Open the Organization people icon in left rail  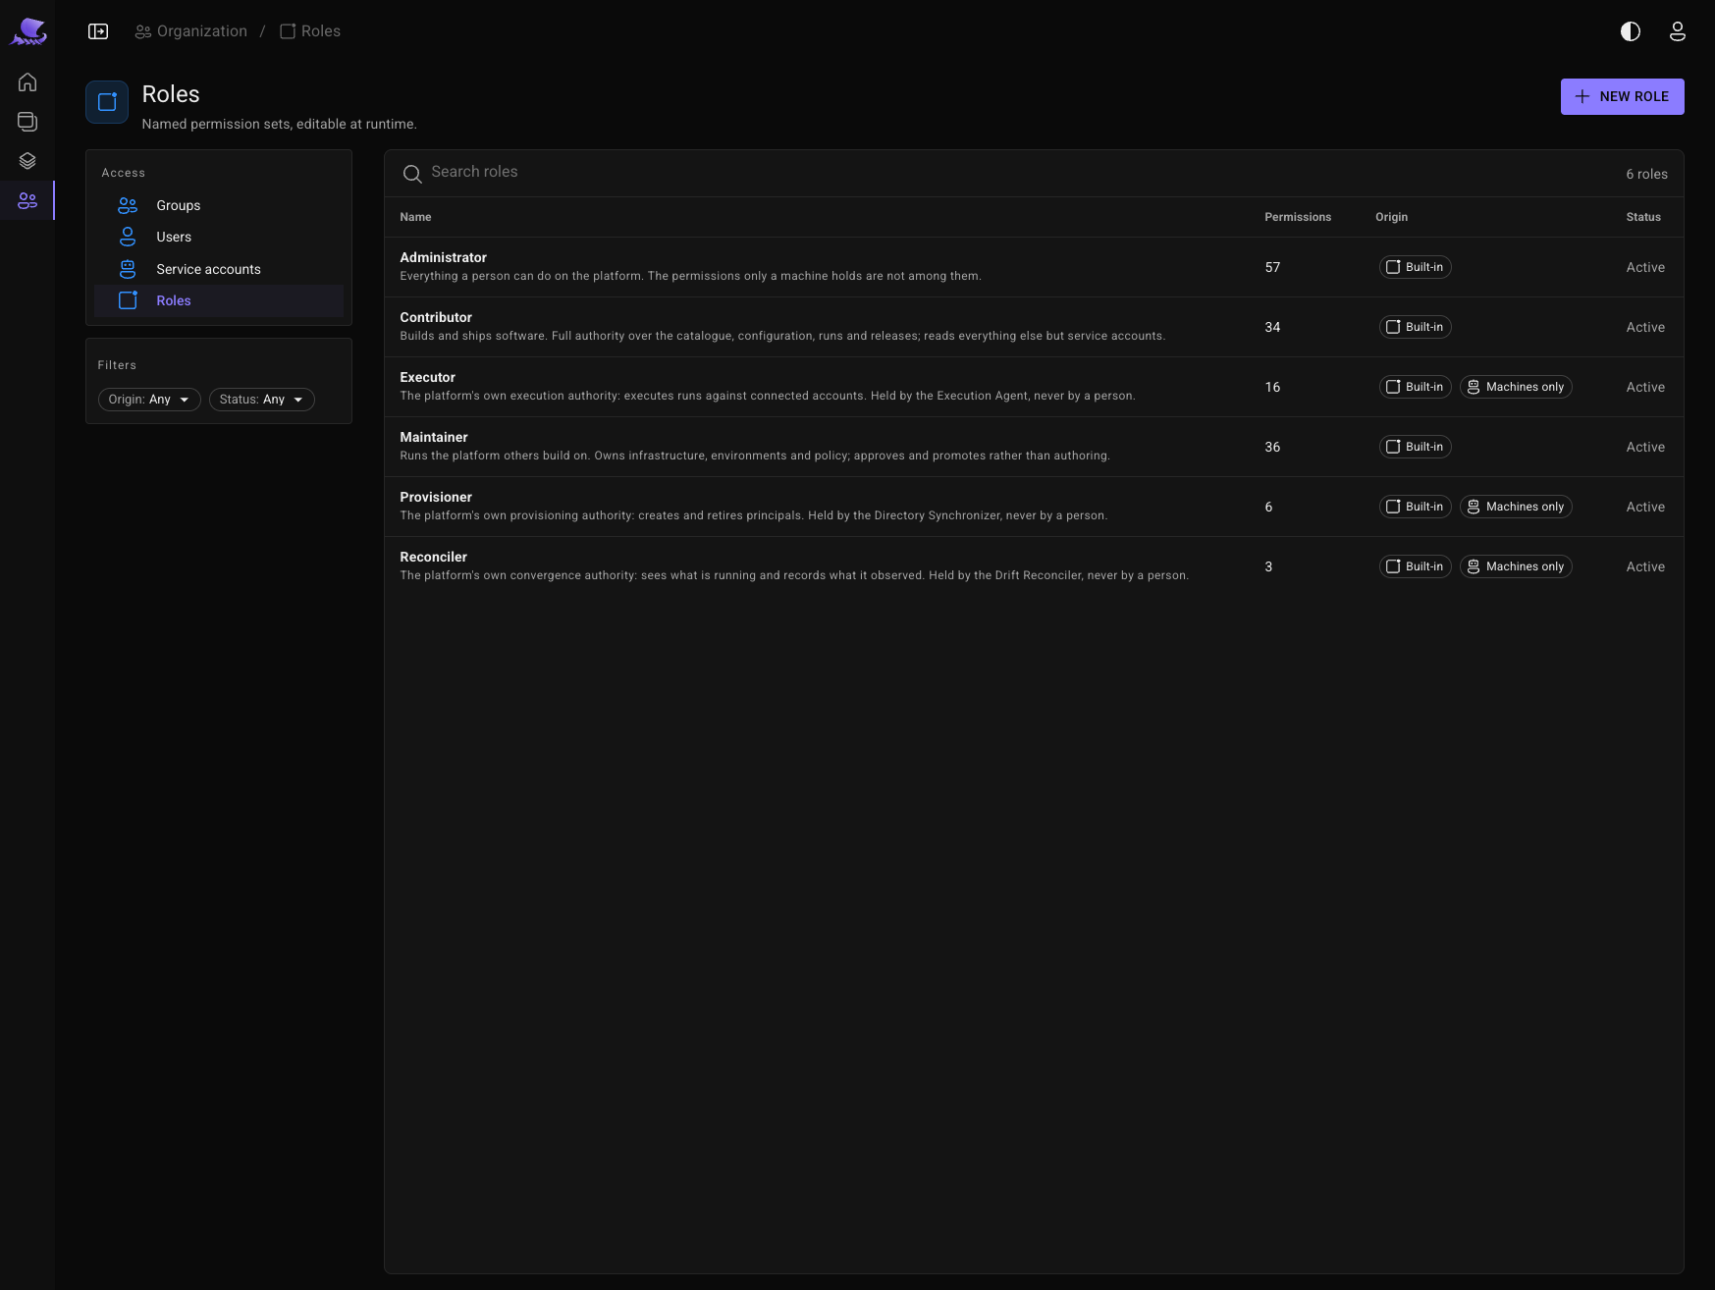27,200
